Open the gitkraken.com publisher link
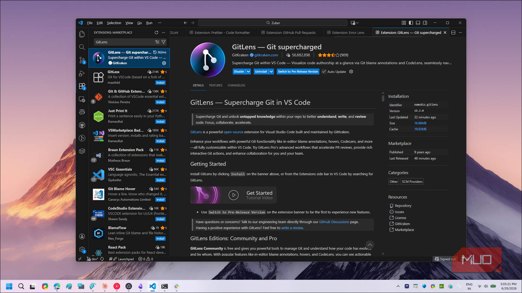This screenshot has width=522, height=293. pos(266,55)
